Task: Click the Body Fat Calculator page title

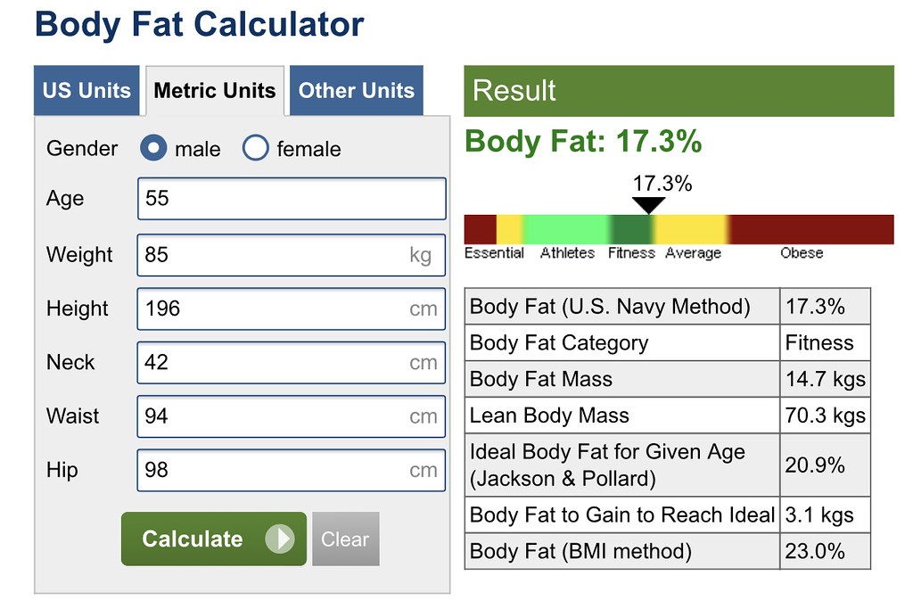Action: (198, 24)
